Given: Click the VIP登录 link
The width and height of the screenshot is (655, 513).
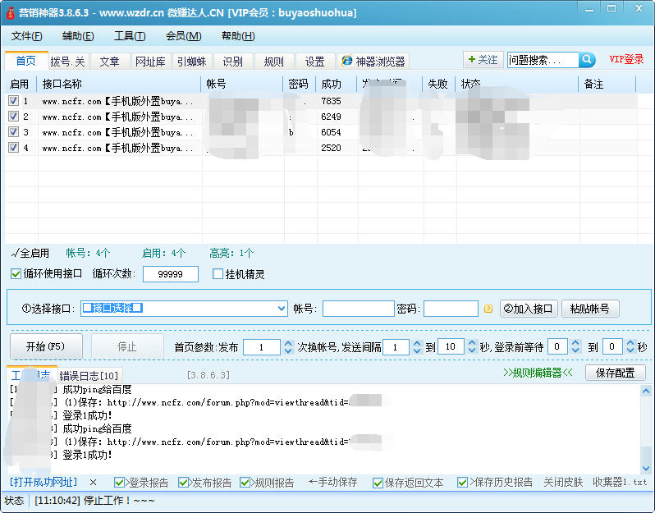Looking at the screenshot, I should coord(626,59).
